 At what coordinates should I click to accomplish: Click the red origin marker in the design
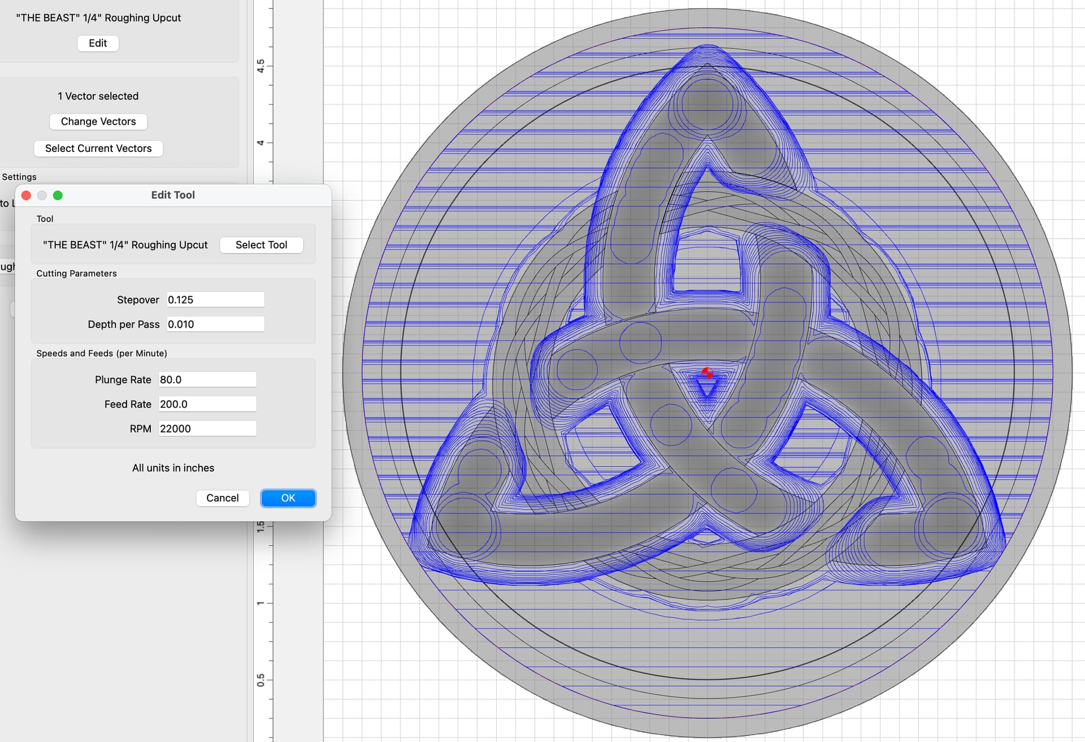point(707,373)
